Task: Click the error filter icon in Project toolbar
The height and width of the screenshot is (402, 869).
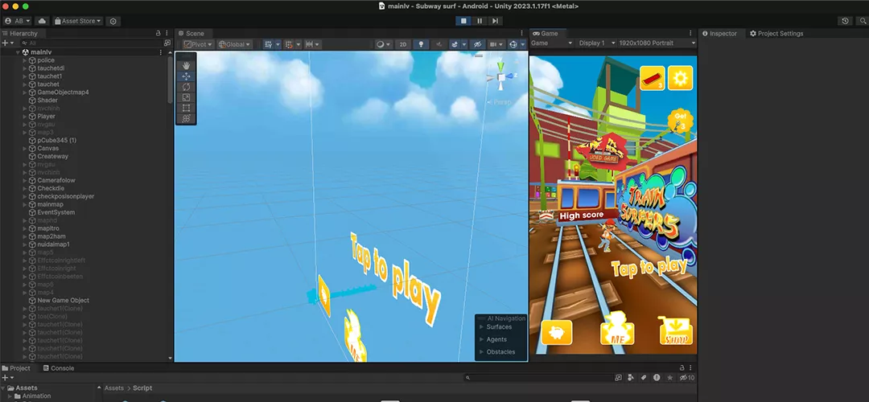Action: [x=657, y=378]
